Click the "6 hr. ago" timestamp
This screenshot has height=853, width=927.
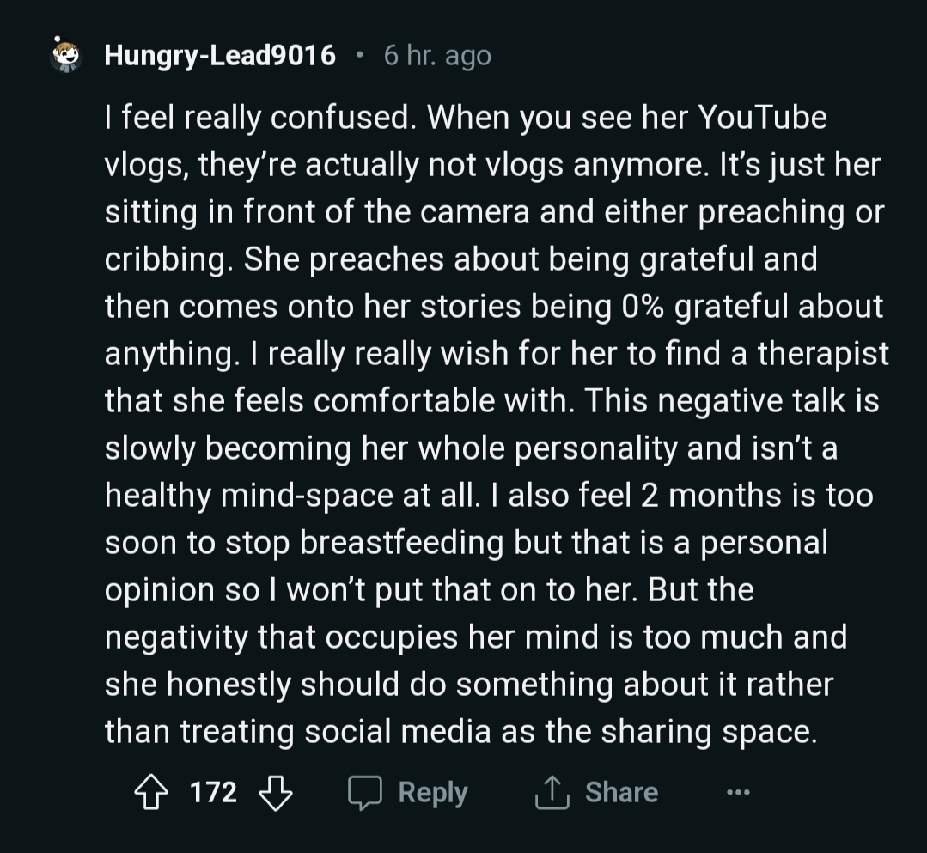coord(437,56)
